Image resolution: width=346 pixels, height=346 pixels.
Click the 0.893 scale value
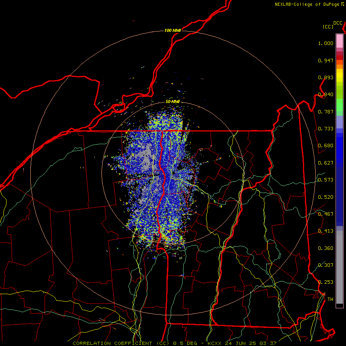pos(326,77)
